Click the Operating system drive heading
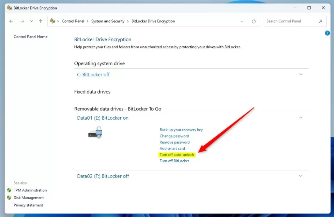This screenshot has height=217, width=334. (x=99, y=64)
